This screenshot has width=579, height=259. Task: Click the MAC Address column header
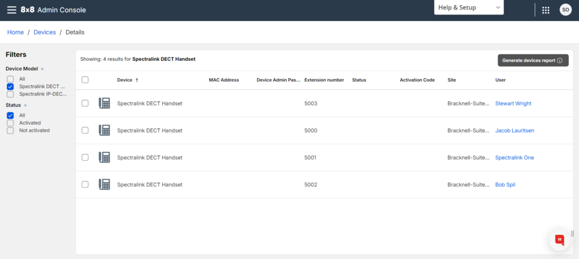(224, 80)
